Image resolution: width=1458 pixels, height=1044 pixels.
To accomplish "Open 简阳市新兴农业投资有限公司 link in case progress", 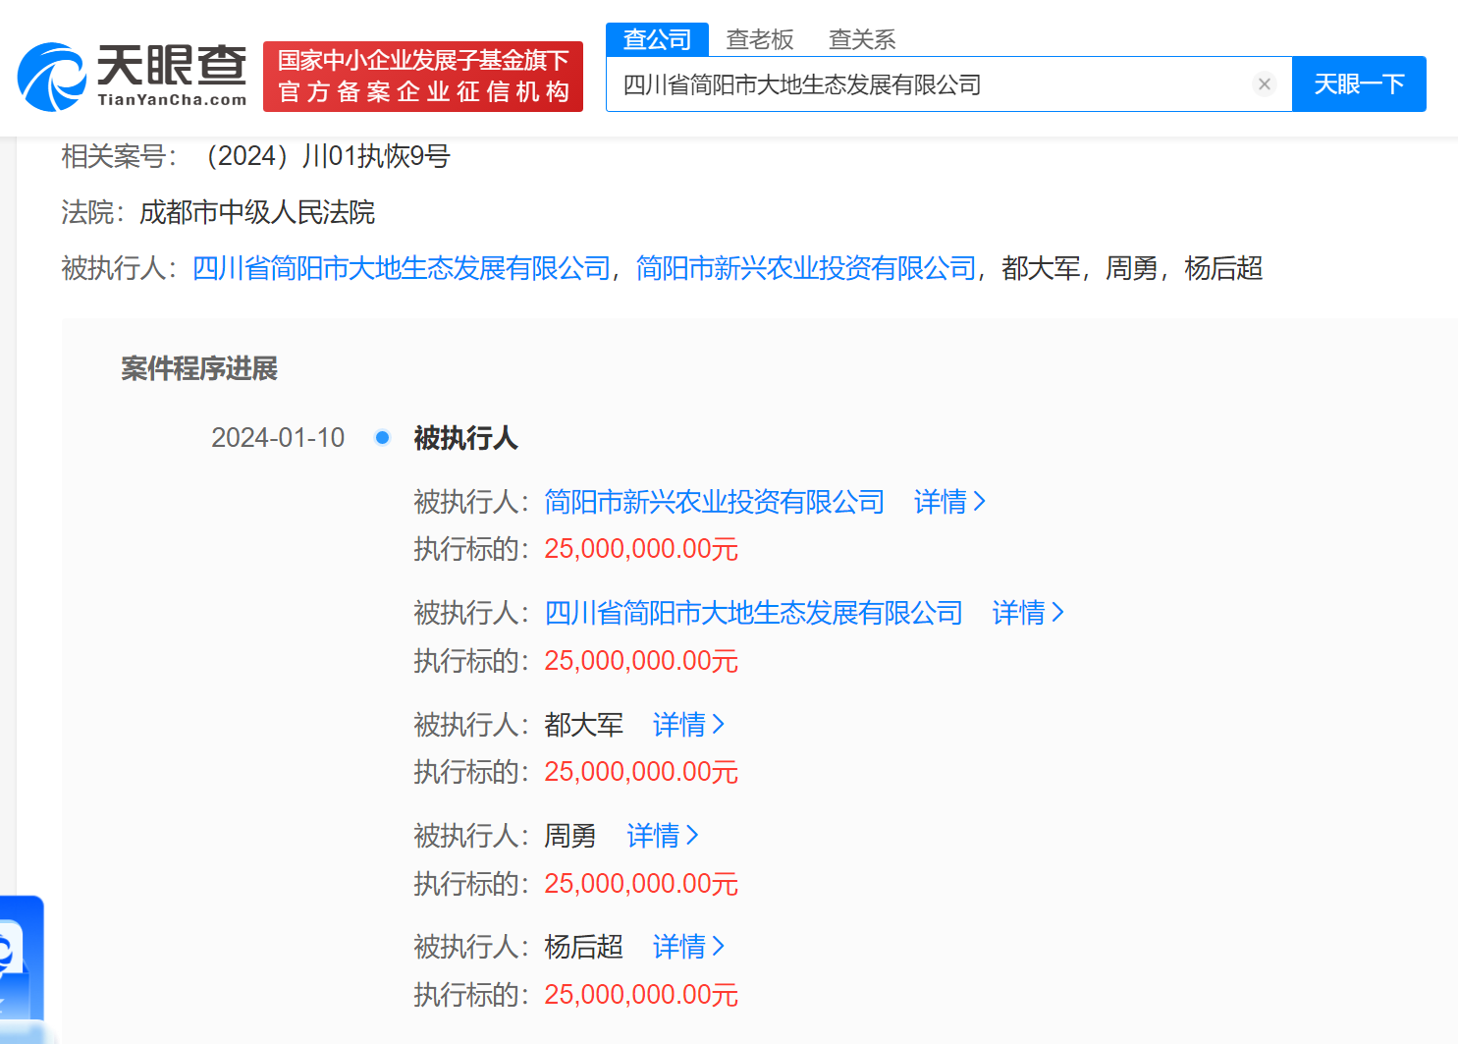I will (714, 502).
